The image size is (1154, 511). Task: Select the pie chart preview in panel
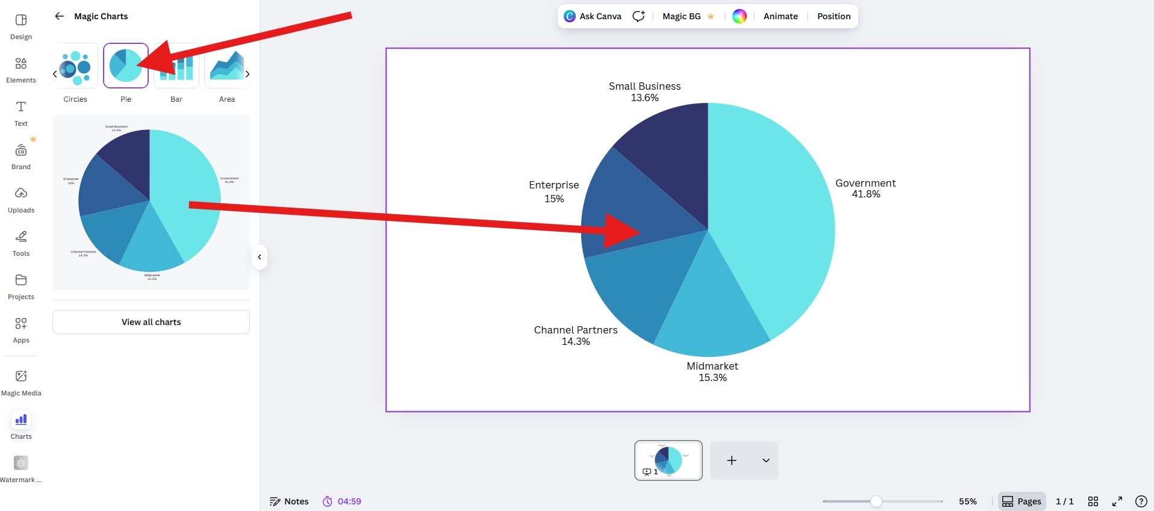tap(151, 202)
